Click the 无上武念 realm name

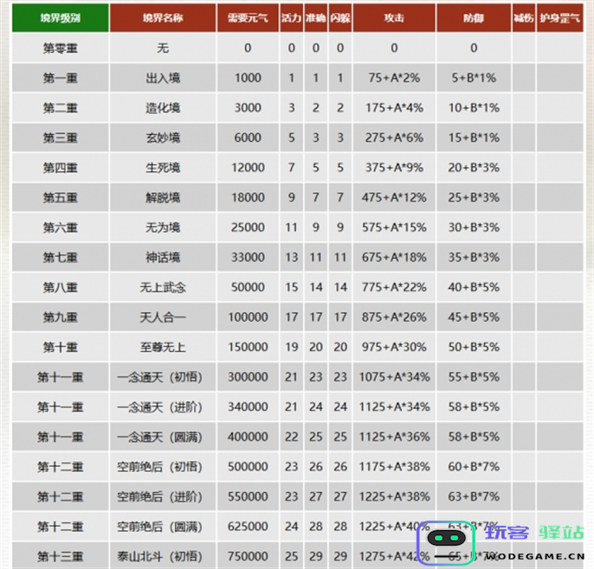click(x=163, y=287)
